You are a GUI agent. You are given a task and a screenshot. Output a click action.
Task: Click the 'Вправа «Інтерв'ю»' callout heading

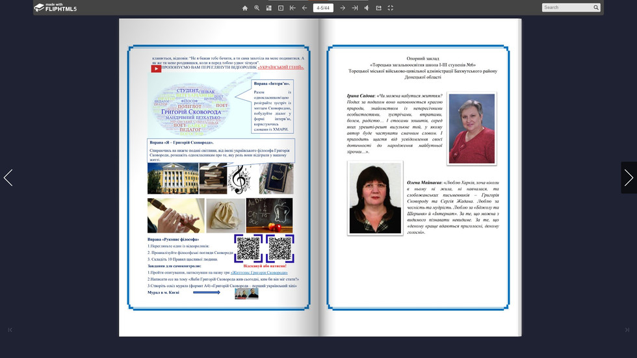272,84
